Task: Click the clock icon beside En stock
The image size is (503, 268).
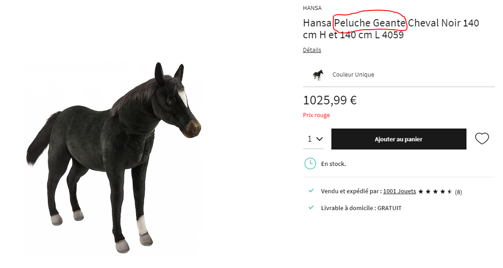Action: (x=310, y=164)
